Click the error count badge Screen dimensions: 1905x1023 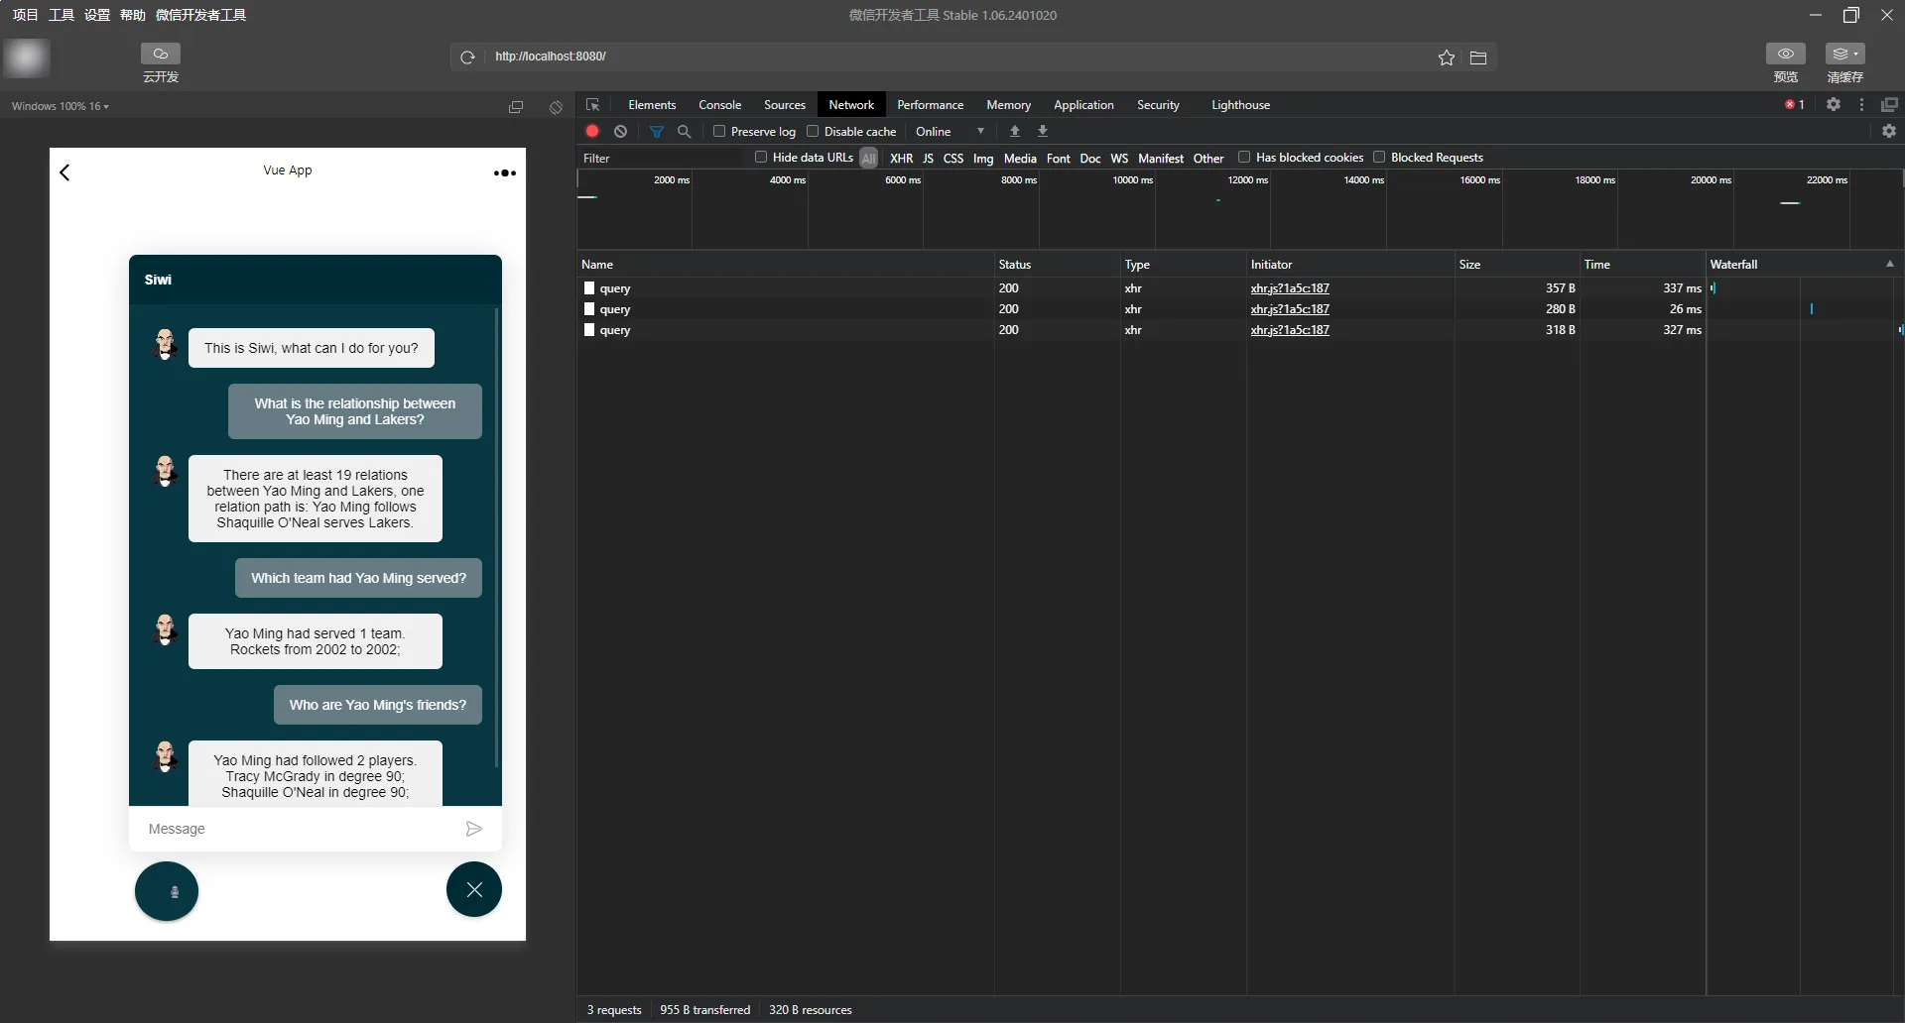(x=1795, y=104)
